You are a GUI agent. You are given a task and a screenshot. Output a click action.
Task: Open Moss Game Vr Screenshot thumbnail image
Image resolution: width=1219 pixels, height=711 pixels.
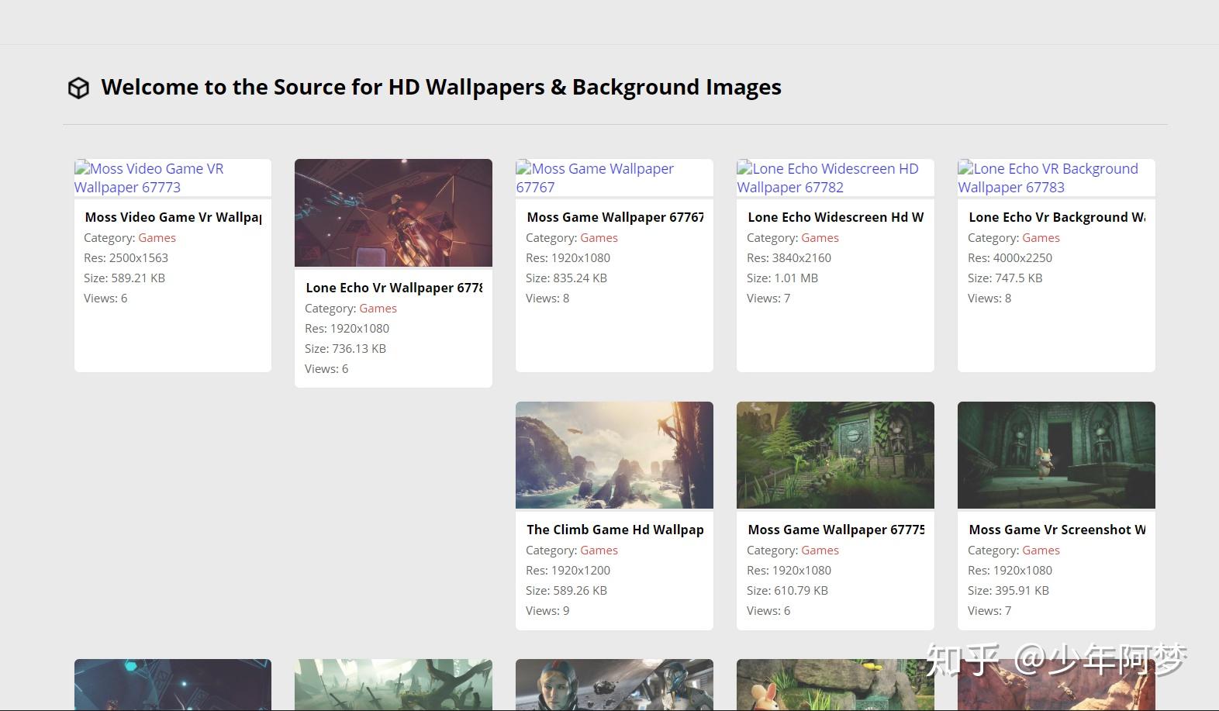click(1056, 455)
